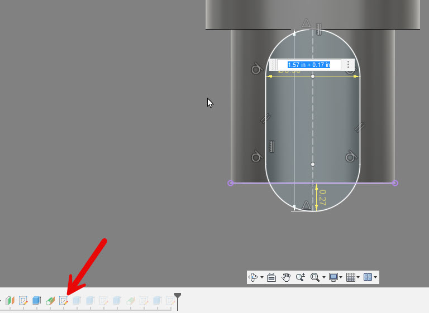Image resolution: width=429 pixels, height=313 pixels.
Task: Select the upper slot center point
Action: [x=313, y=76]
